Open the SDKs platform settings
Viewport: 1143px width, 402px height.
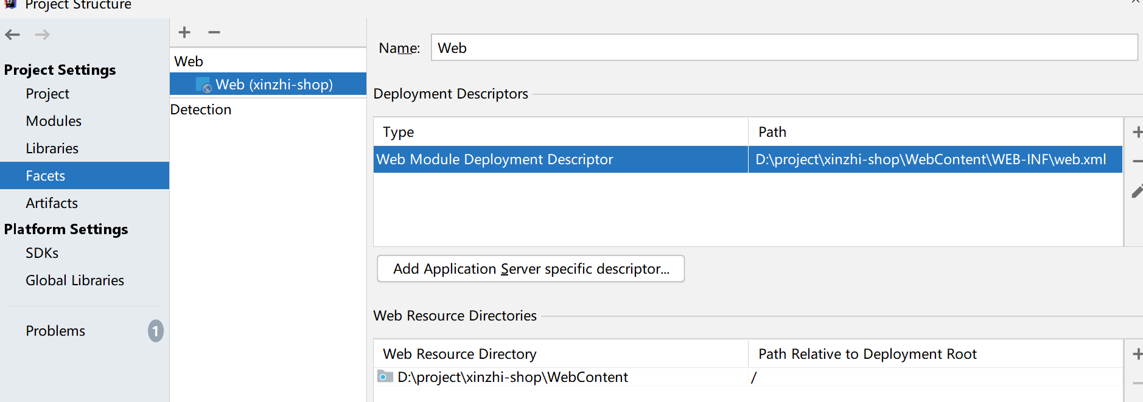(x=42, y=253)
